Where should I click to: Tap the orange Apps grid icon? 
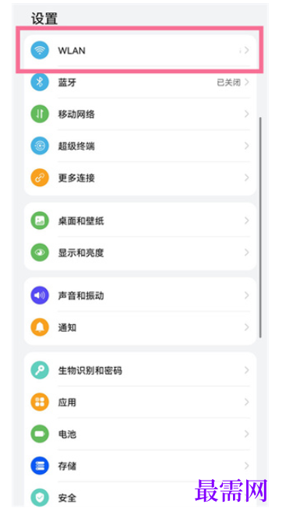click(x=40, y=402)
